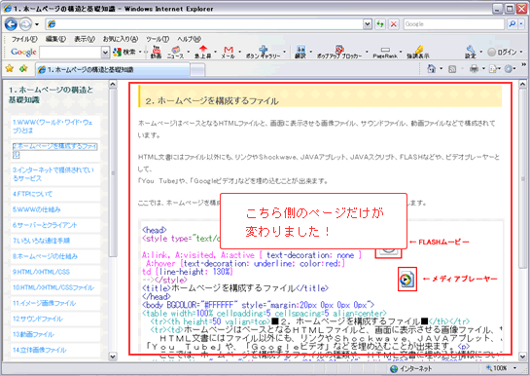Viewport: 530px width, 376px height.
Task: Toggle 強調表示 highlighter button
Action: tap(418, 53)
